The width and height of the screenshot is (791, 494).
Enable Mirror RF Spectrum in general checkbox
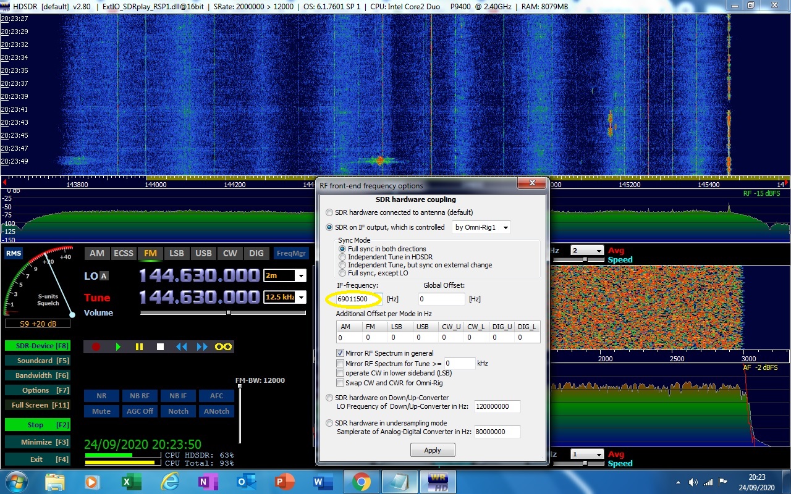[341, 353]
